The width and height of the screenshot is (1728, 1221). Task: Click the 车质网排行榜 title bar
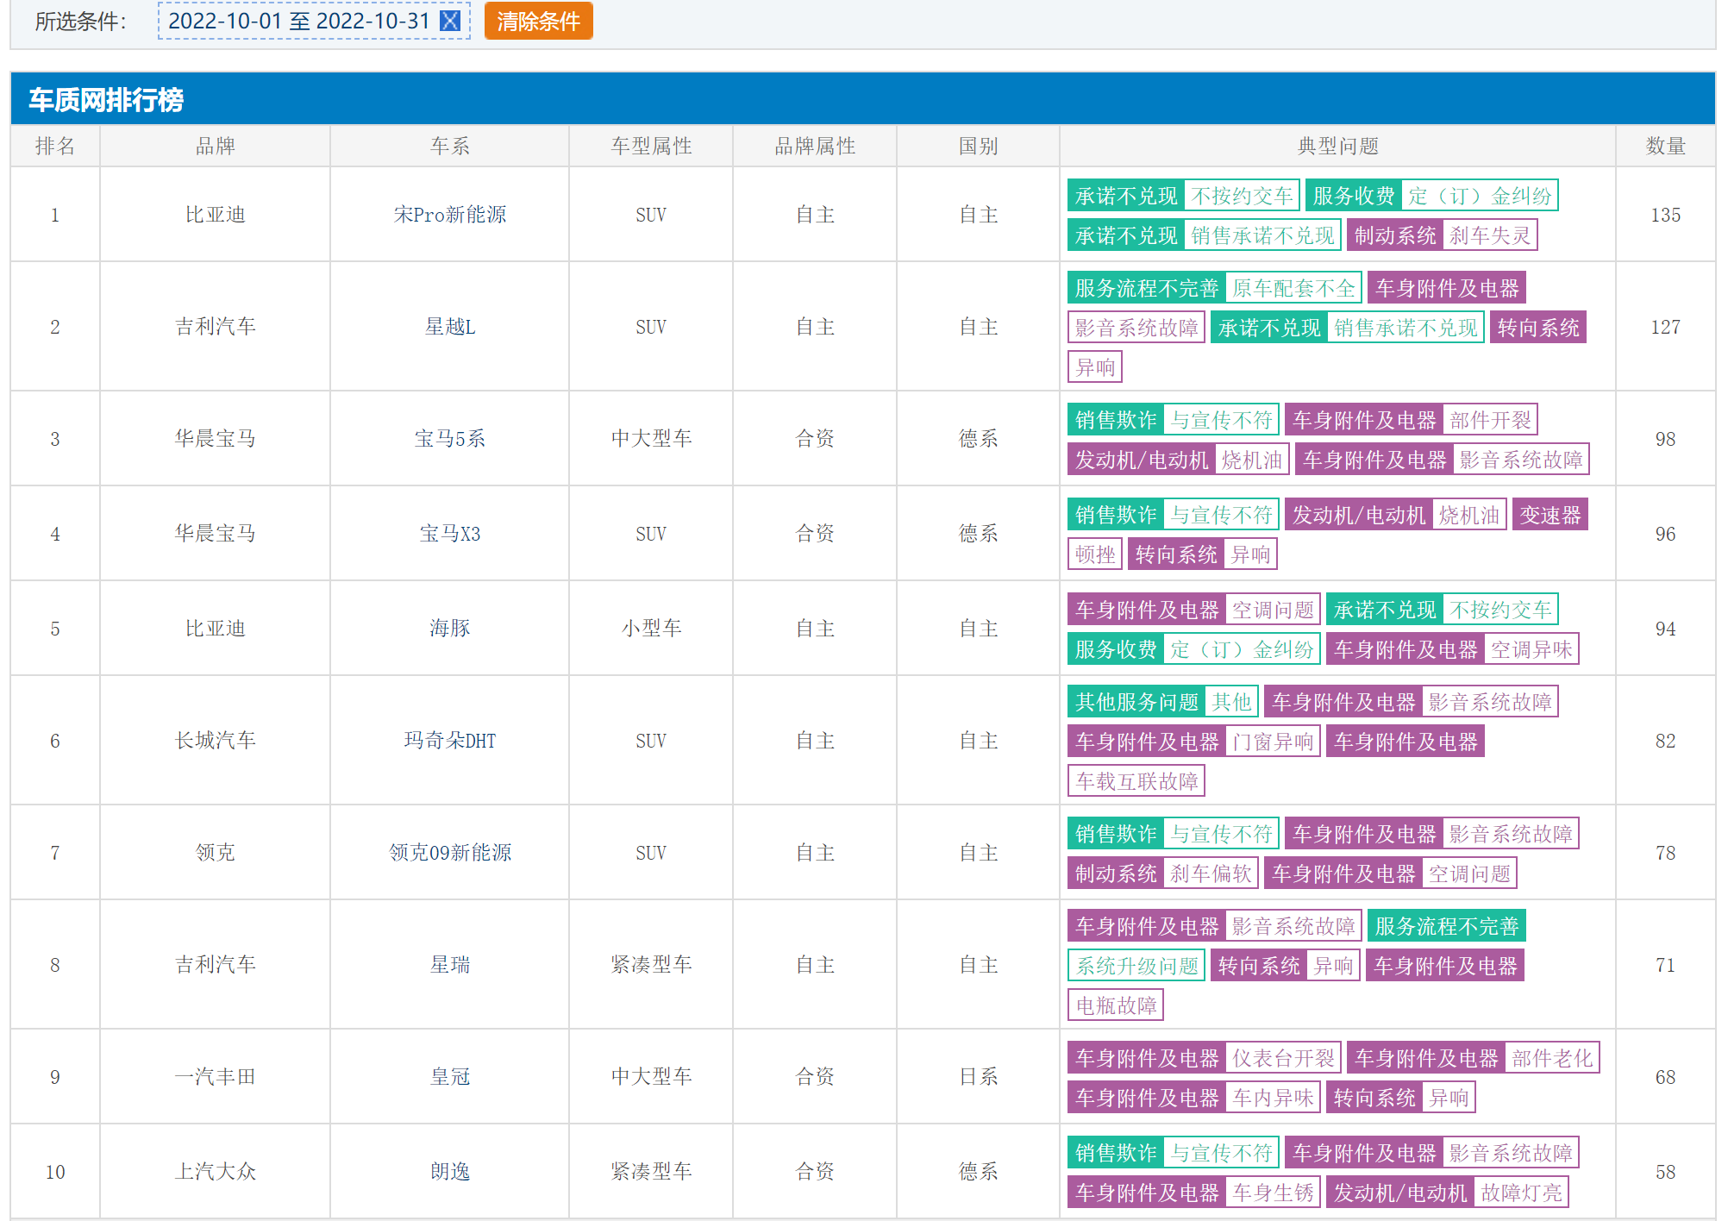[863, 99]
